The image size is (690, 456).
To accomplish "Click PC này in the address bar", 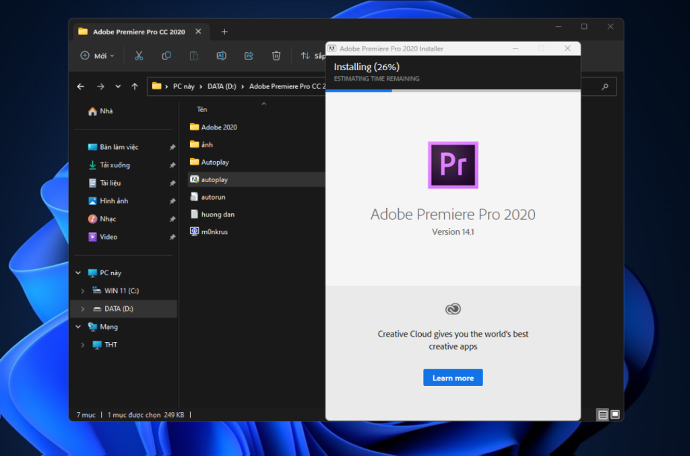I will (183, 87).
